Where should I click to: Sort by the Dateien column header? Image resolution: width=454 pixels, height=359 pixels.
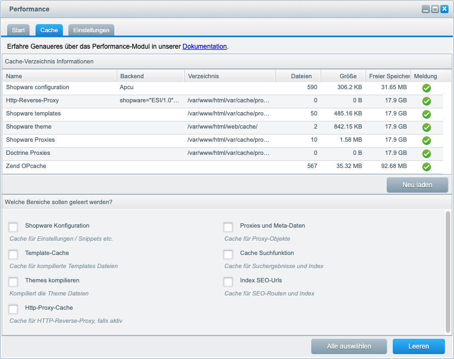[x=298, y=76]
